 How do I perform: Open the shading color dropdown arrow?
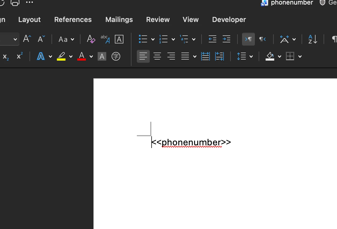(280, 57)
